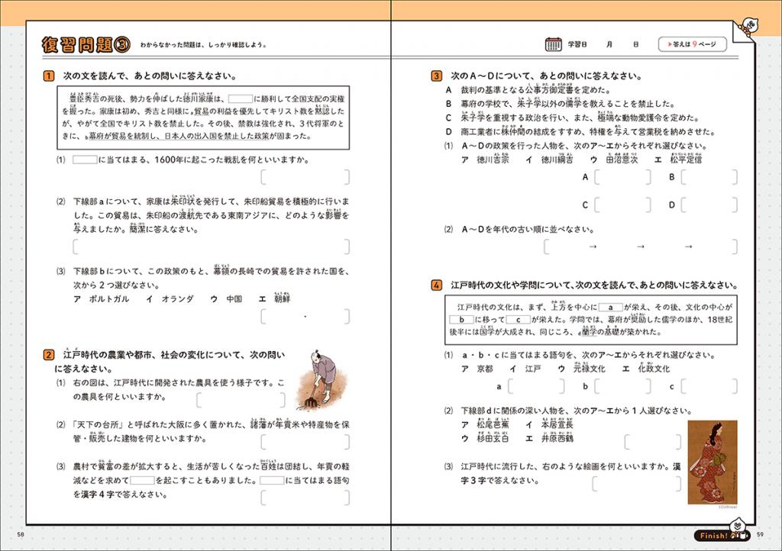The width and height of the screenshot is (782, 551).
Task: Select the option イ 本居宣長
Action: tap(550, 424)
